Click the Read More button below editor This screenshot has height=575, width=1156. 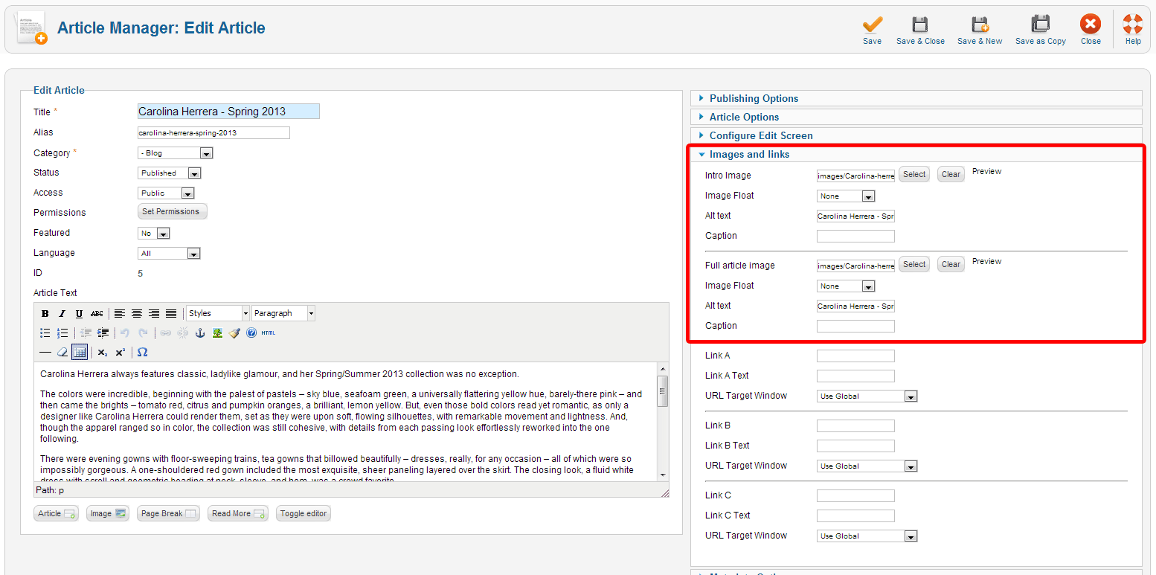pyautogui.click(x=238, y=514)
